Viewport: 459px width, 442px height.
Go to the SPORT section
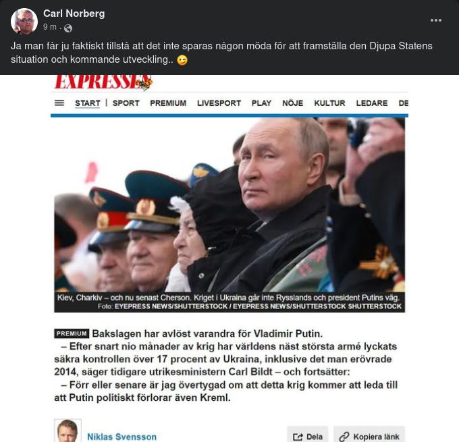(x=126, y=103)
